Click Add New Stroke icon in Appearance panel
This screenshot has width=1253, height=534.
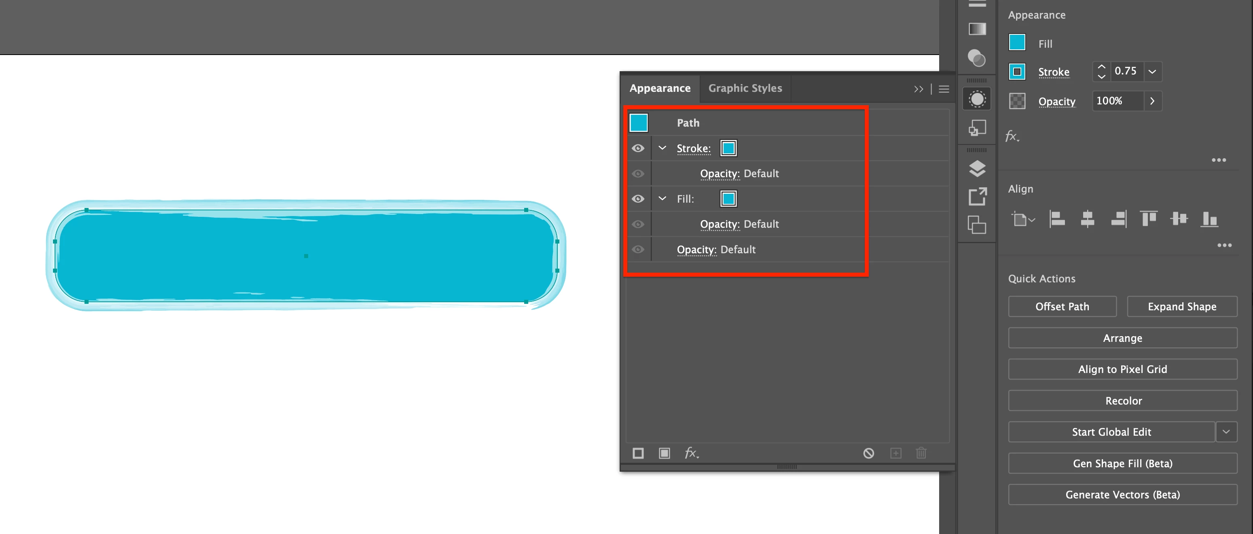tap(638, 453)
